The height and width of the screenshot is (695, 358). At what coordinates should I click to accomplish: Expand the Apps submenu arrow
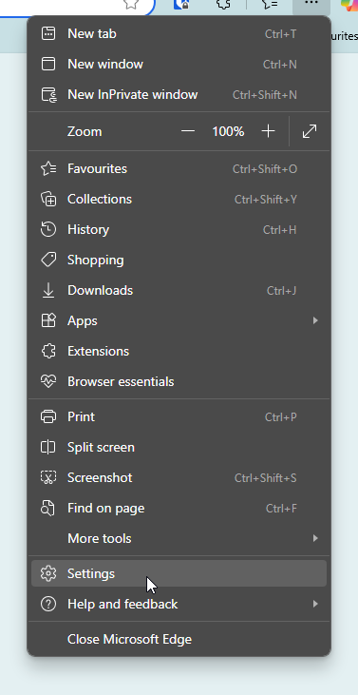pos(315,320)
